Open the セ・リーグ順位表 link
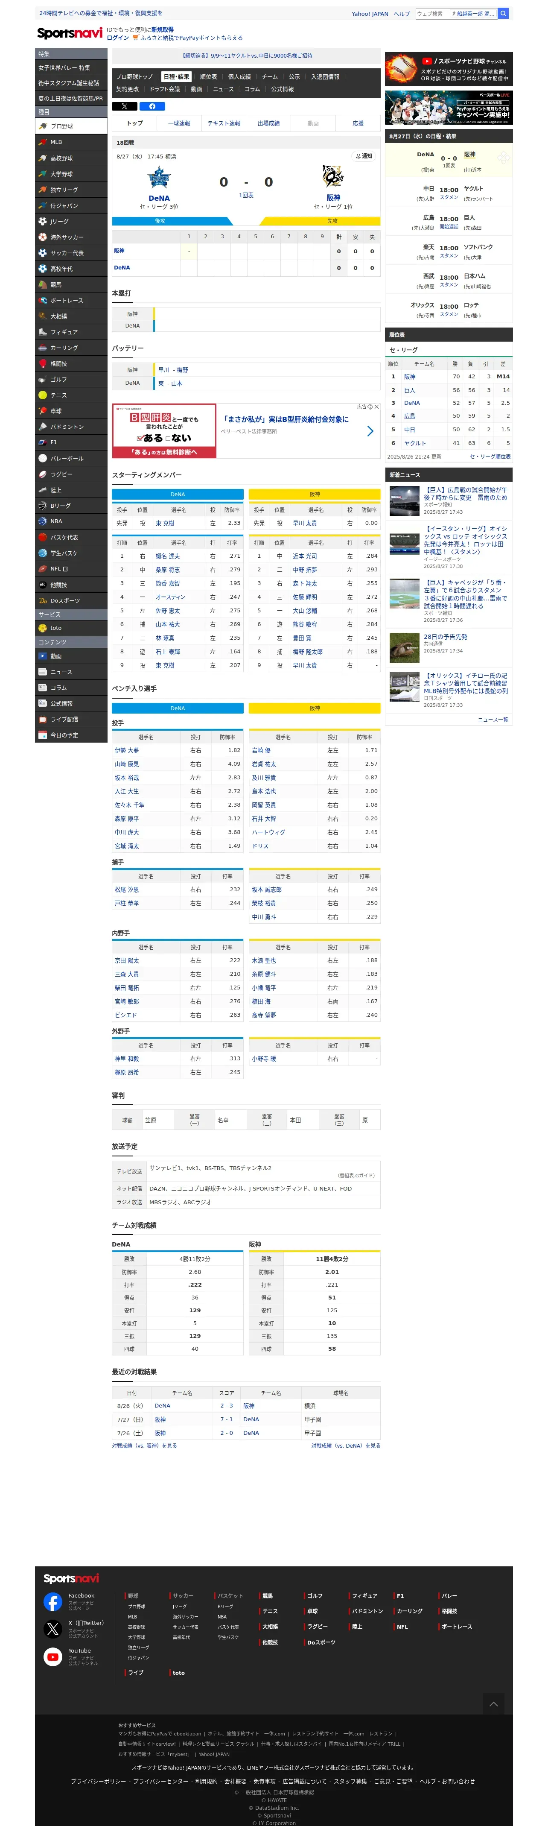The height and width of the screenshot is (1826, 548). click(x=490, y=456)
